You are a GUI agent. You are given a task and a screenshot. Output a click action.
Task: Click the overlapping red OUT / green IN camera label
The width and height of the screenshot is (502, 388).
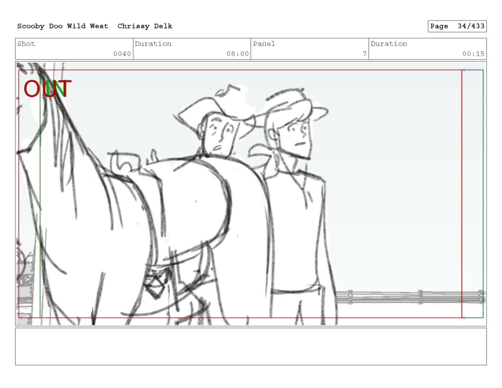tap(48, 89)
